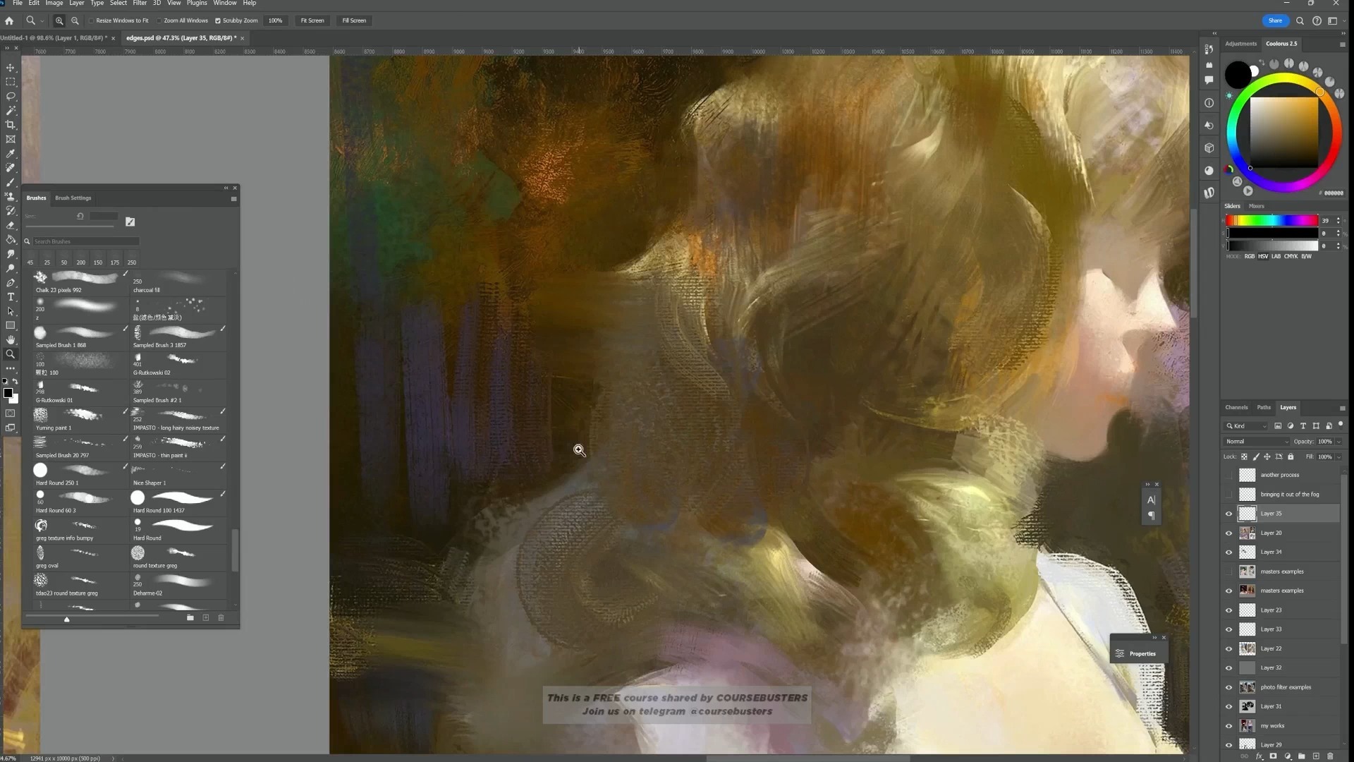Open blend mode Normal dropdown
Image resolution: width=1354 pixels, height=762 pixels.
[x=1256, y=442]
